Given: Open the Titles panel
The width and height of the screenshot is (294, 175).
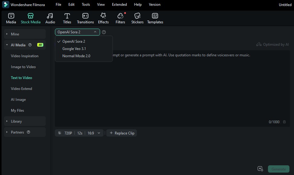Looking at the screenshot, I should click(67, 18).
